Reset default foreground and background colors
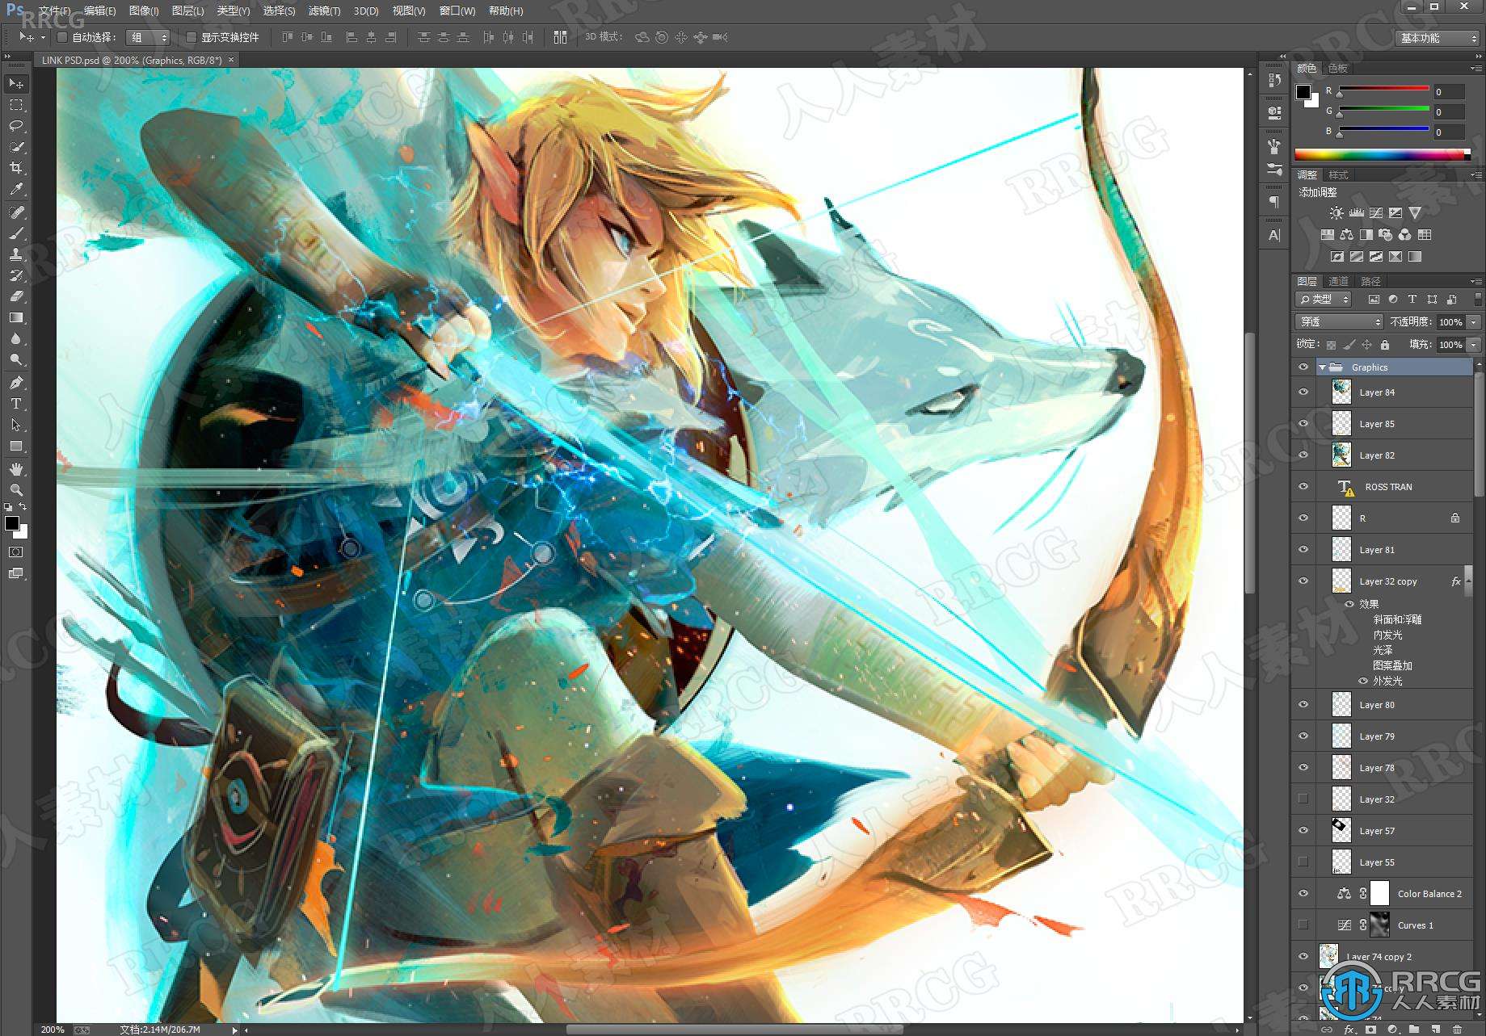The width and height of the screenshot is (1486, 1036). click(x=8, y=507)
